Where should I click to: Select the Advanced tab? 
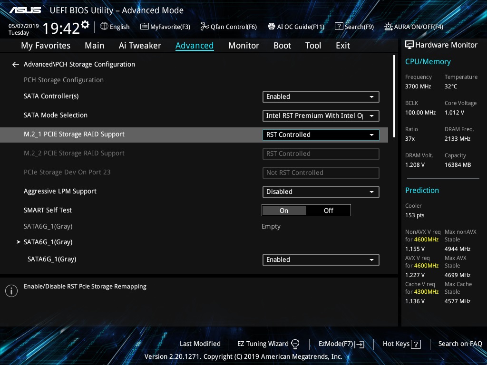click(195, 46)
